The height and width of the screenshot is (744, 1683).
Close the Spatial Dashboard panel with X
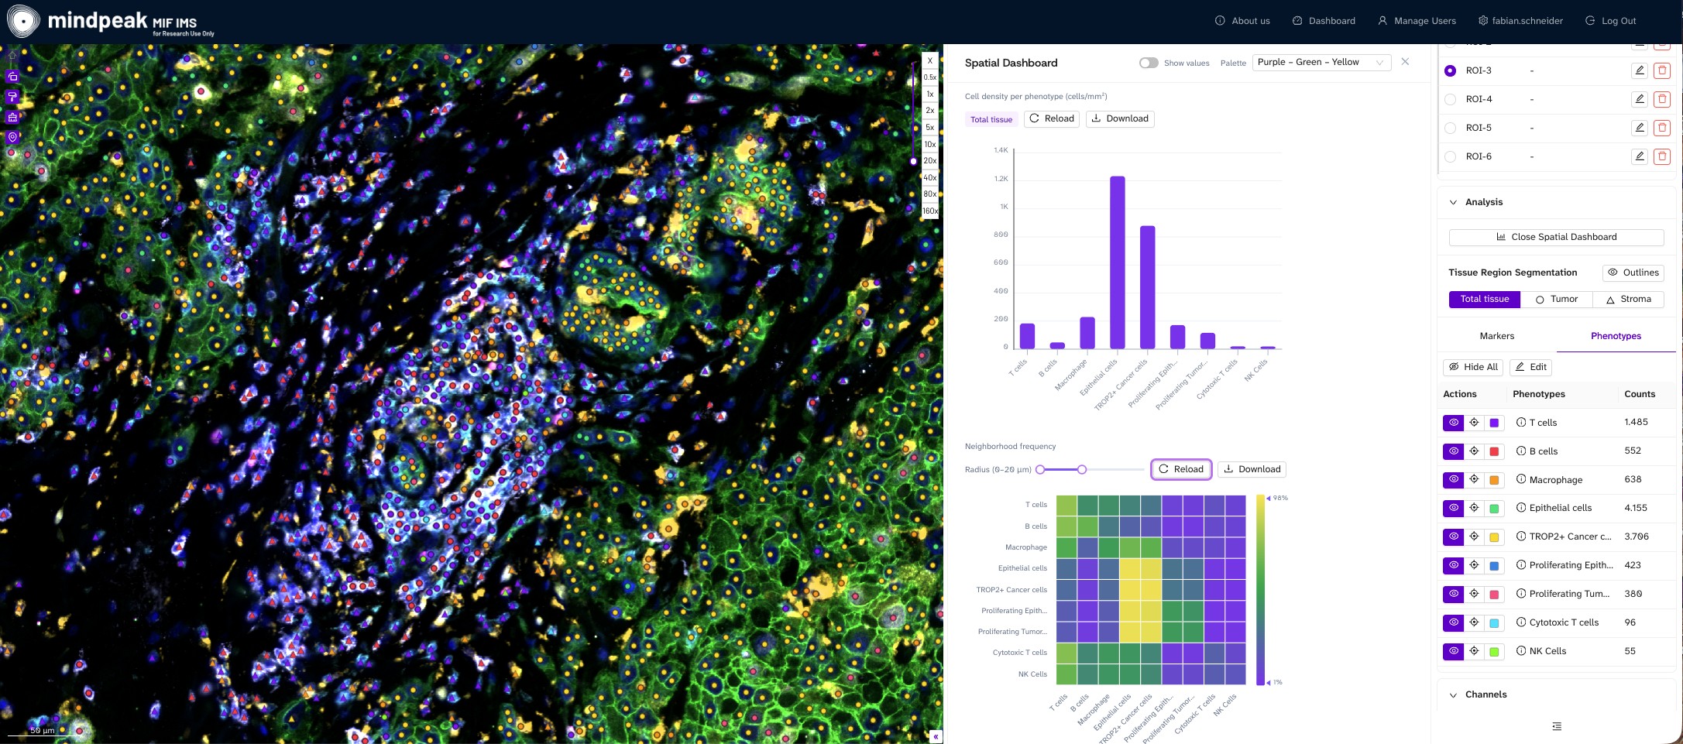click(1405, 62)
